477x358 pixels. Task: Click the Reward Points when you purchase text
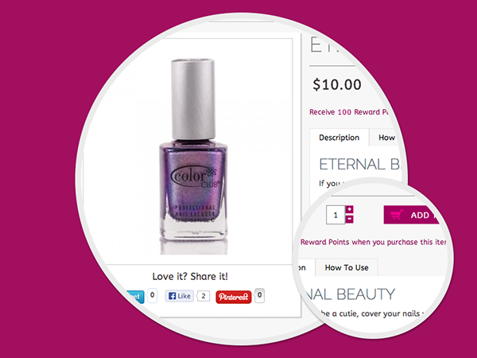[374, 242]
